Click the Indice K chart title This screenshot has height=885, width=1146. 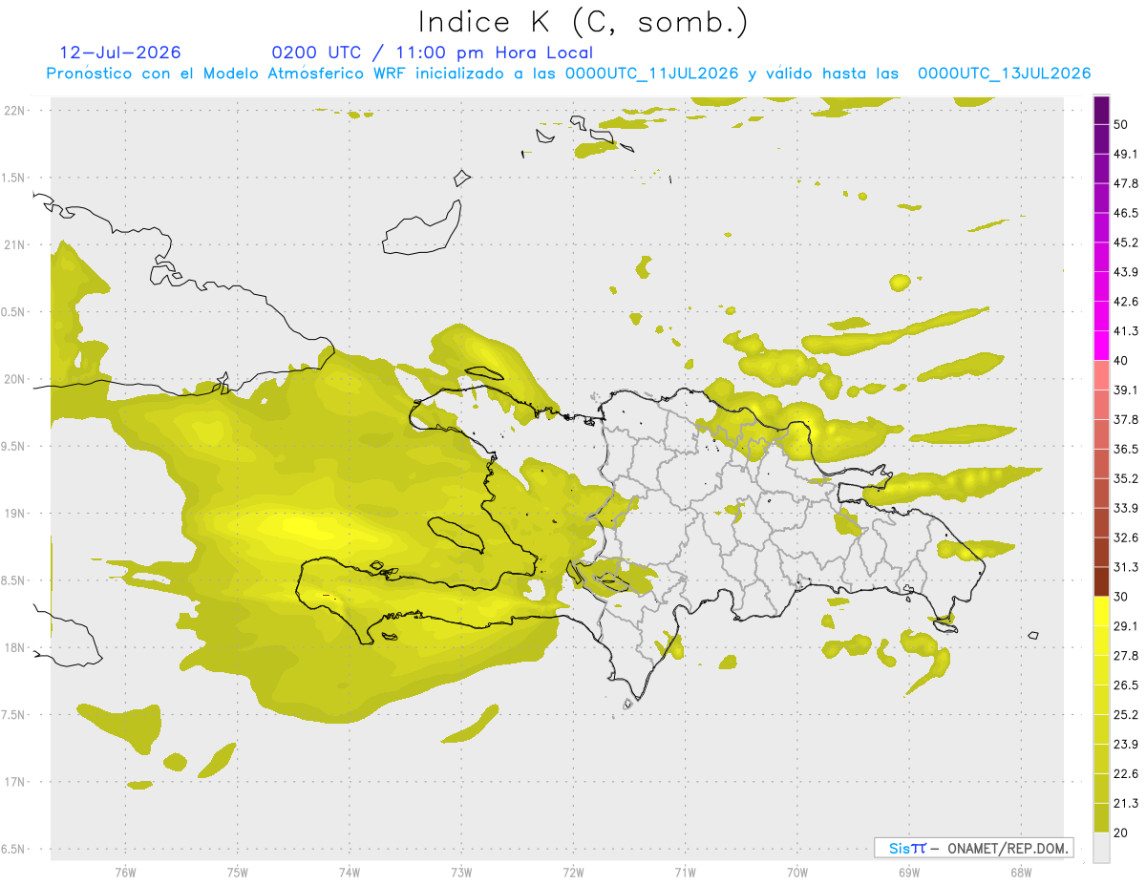tap(584, 22)
